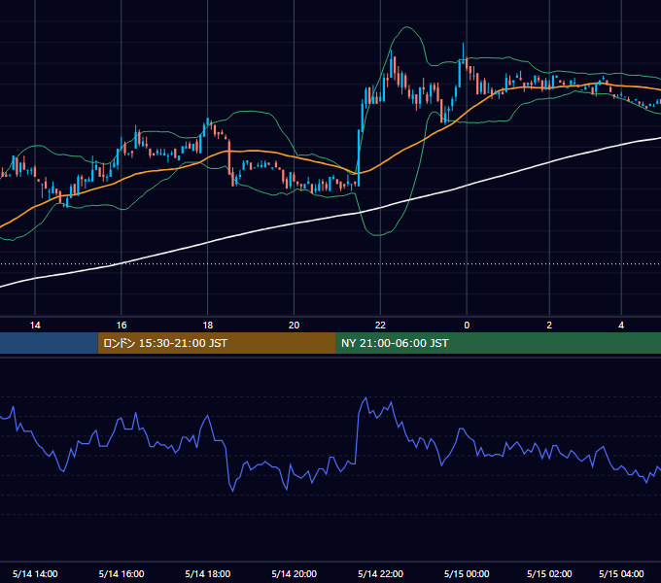Click the blue session bar before London
This screenshot has width=661, height=583.
click(x=49, y=343)
